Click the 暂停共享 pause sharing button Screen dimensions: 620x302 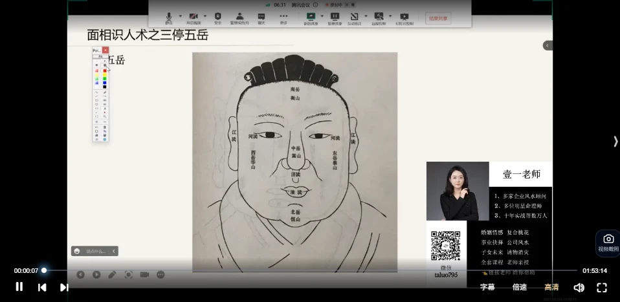pos(335,17)
